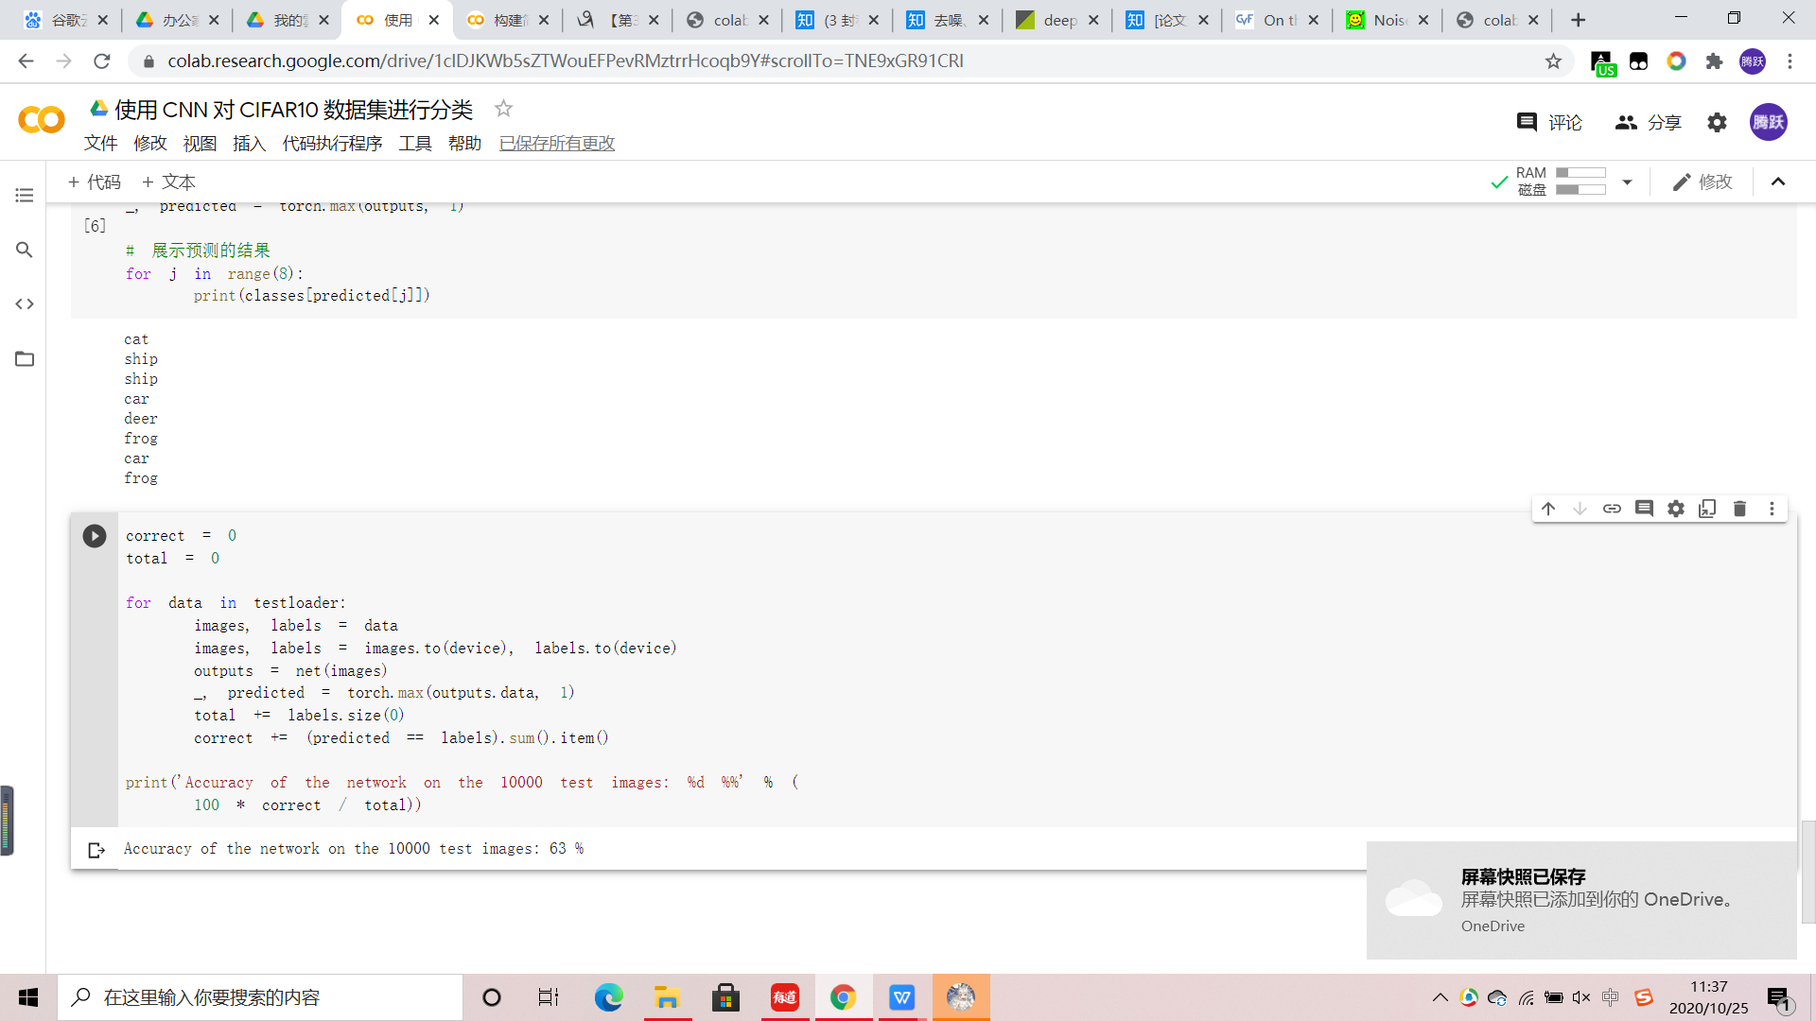Open the Files folder panel
The image size is (1816, 1021).
click(25, 359)
